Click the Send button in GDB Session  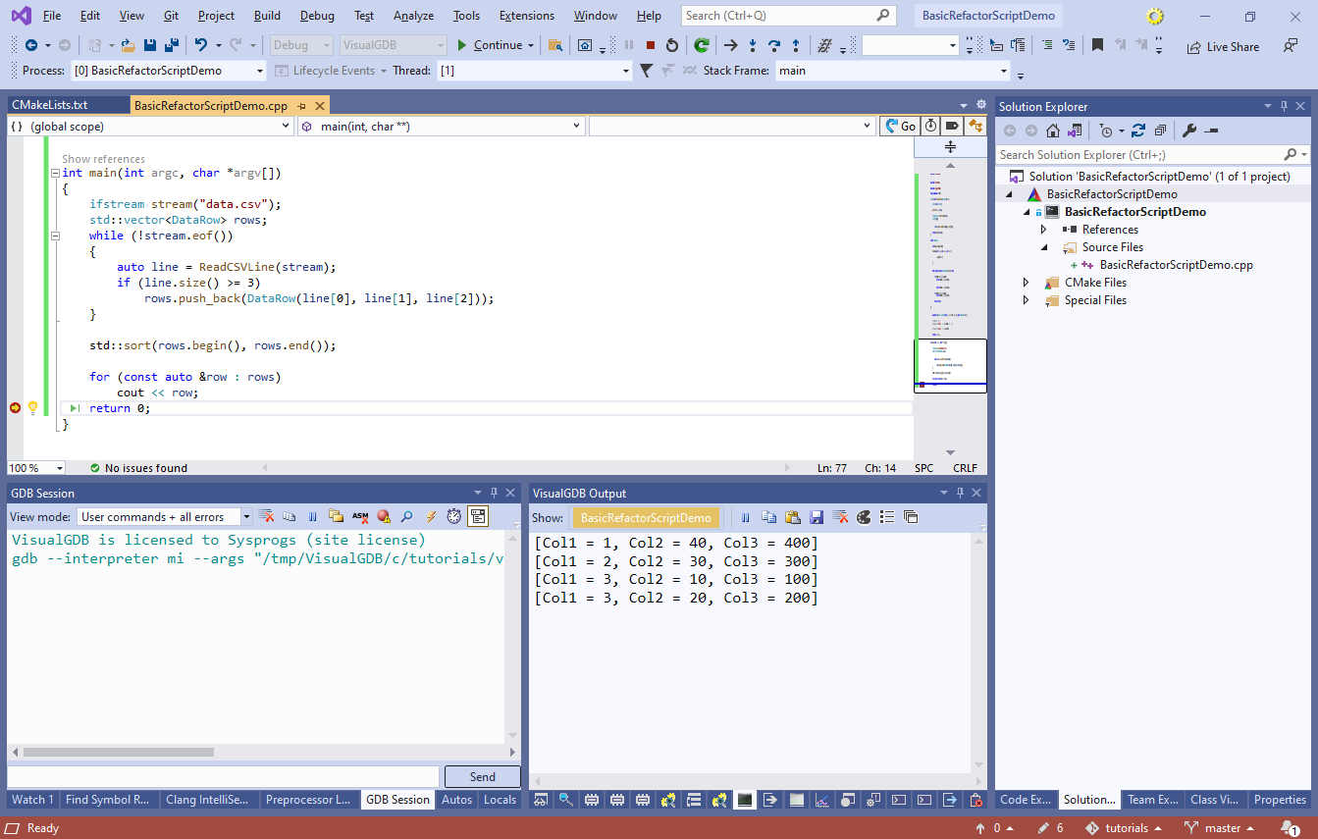tap(482, 776)
